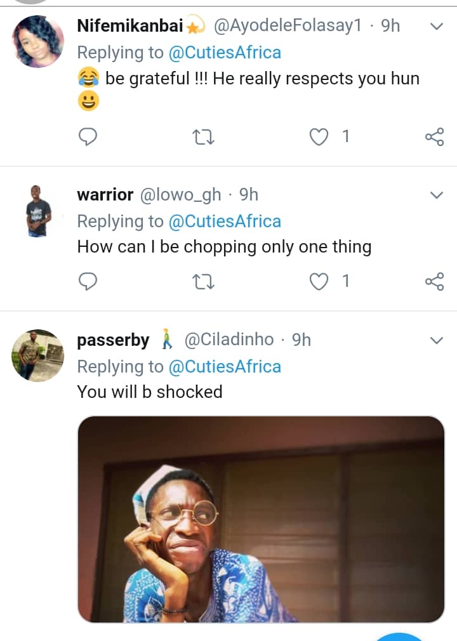
Task: Open @CutiesAfrica link in warrior's reply
Action: tap(225, 221)
